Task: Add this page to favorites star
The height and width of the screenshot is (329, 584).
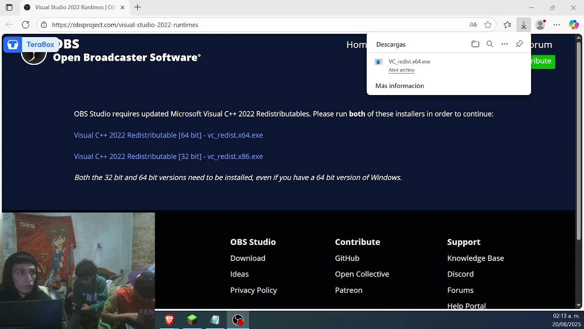Action: pyautogui.click(x=488, y=25)
